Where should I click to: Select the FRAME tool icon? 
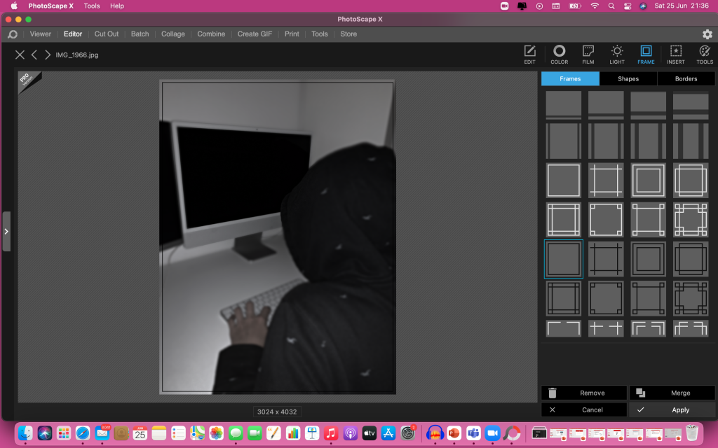pyautogui.click(x=646, y=55)
